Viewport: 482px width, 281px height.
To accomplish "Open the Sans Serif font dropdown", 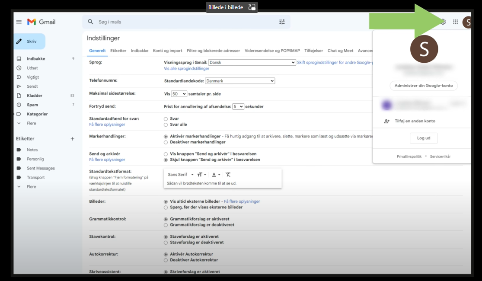I will click(x=181, y=175).
